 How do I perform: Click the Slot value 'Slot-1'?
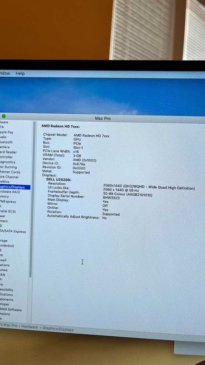click(x=78, y=148)
